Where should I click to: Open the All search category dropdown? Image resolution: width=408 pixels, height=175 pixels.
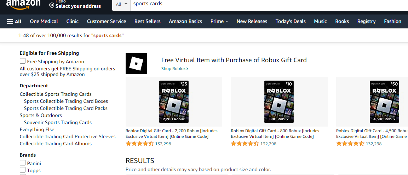click(121, 4)
